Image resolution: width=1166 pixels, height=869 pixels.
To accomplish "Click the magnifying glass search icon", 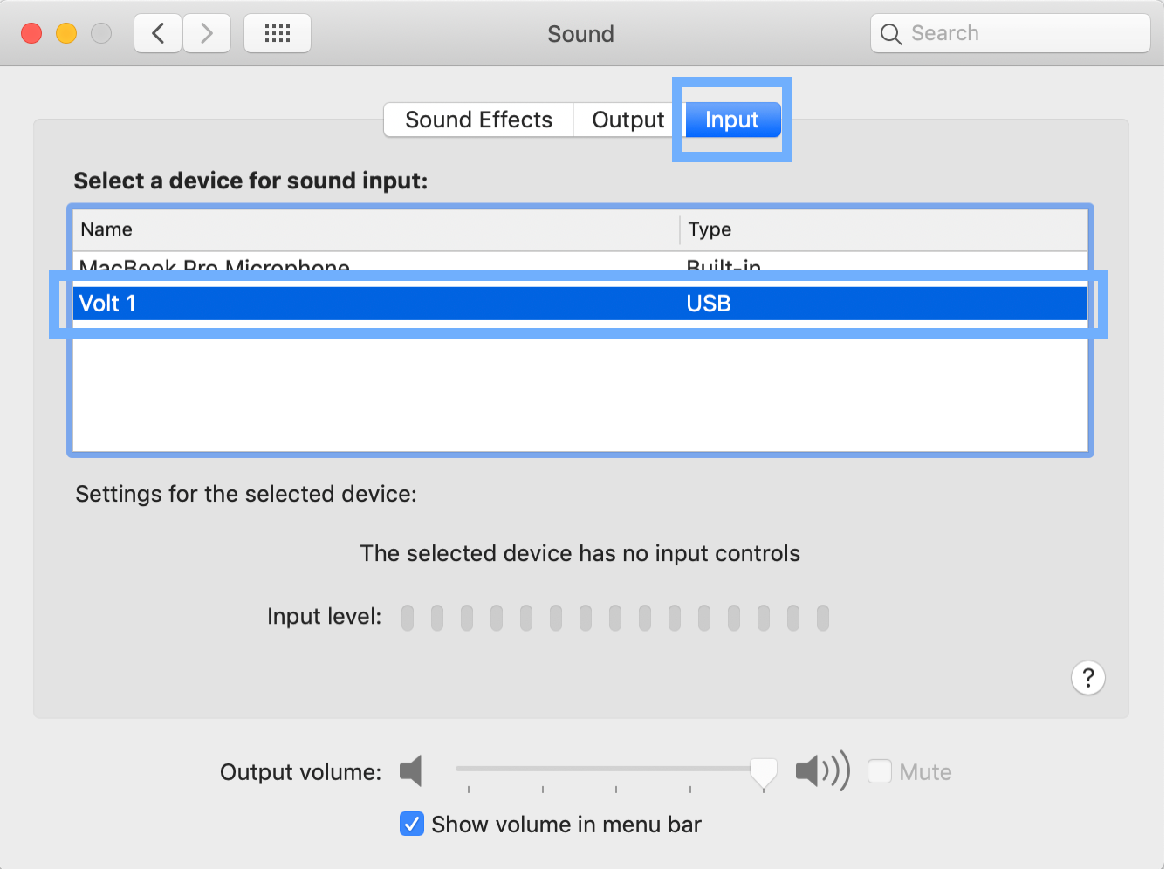I will [890, 33].
